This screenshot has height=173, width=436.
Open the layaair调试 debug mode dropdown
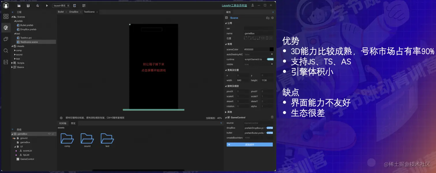click(x=61, y=5)
